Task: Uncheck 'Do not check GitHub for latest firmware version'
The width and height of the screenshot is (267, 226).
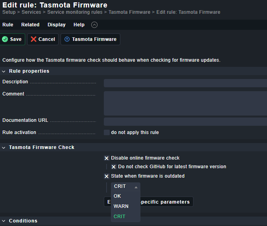Action: click(x=114, y=167)
